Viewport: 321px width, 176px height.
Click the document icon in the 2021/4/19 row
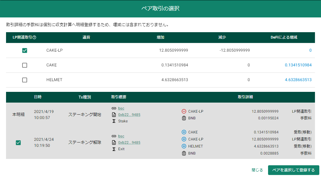coord(114,115)
